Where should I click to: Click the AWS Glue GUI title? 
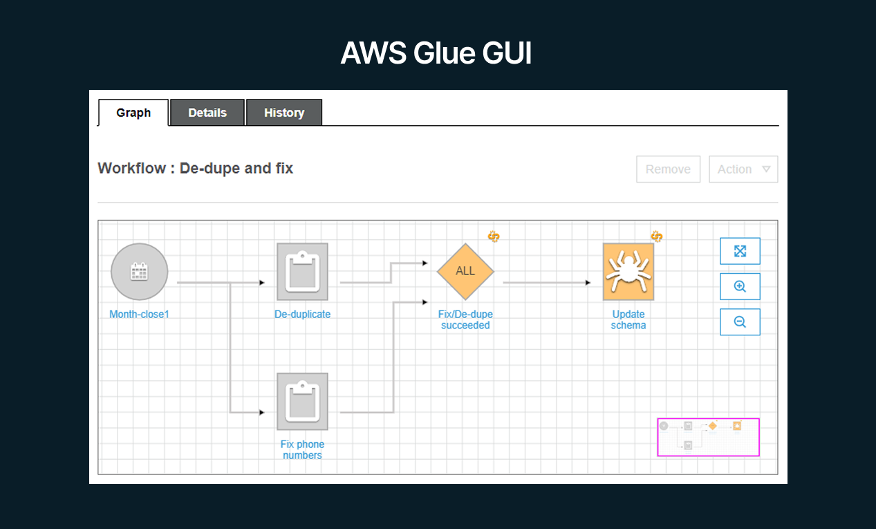436,53
